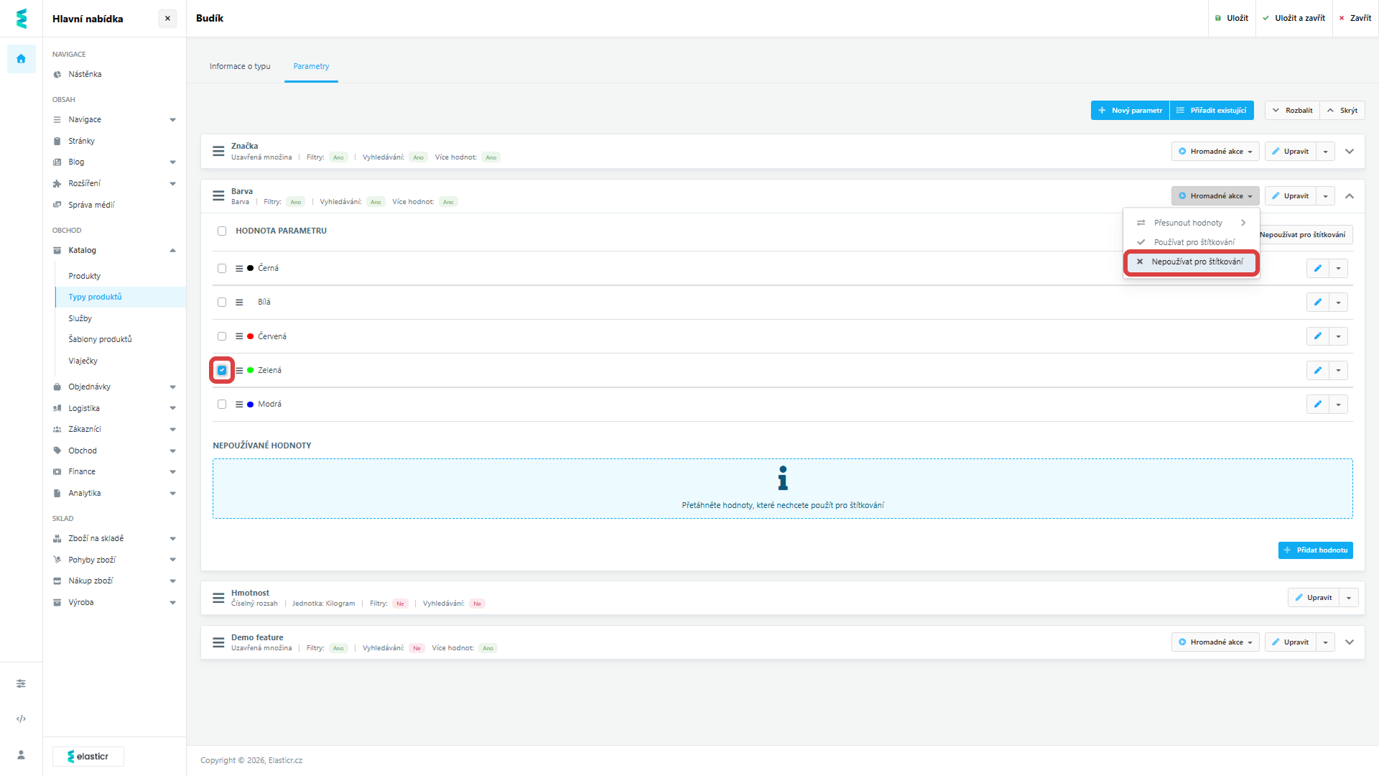Click the home icon in left rail
The width and height of the screenshot is (1379, 776).
21,59
